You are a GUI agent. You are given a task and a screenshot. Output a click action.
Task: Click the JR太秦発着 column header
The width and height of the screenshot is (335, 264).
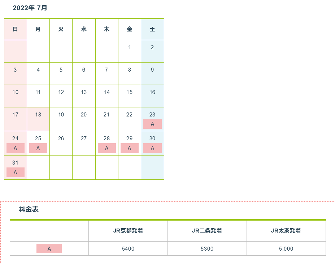click(286, 231)
